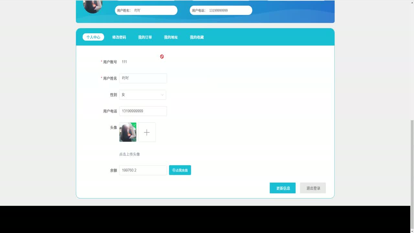
Task: Open the 我的收藏 tab
Action: [197, 37]
